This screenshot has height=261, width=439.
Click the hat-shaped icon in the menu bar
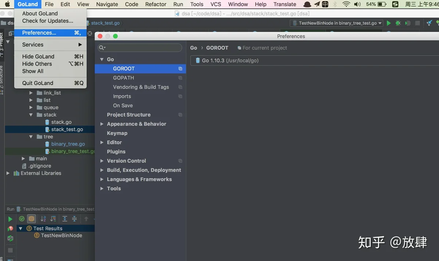[x=307, y=4]
